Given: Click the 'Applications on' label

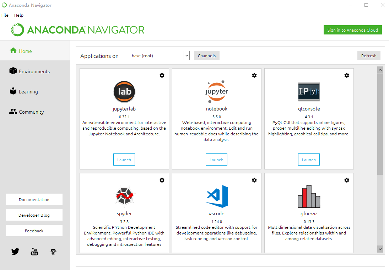Looking at the screenshot, I should [99, 56].
